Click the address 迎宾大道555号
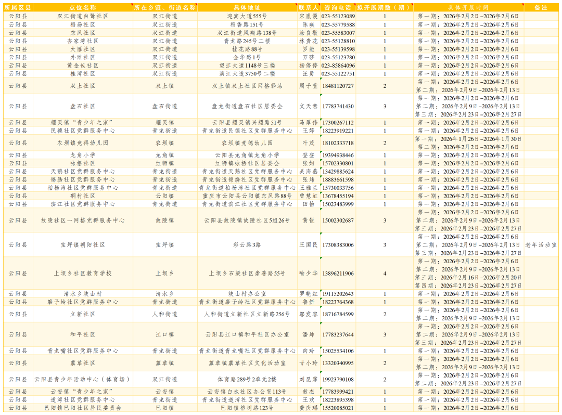This screenshot has height=415, width=562. pos(247,16)
